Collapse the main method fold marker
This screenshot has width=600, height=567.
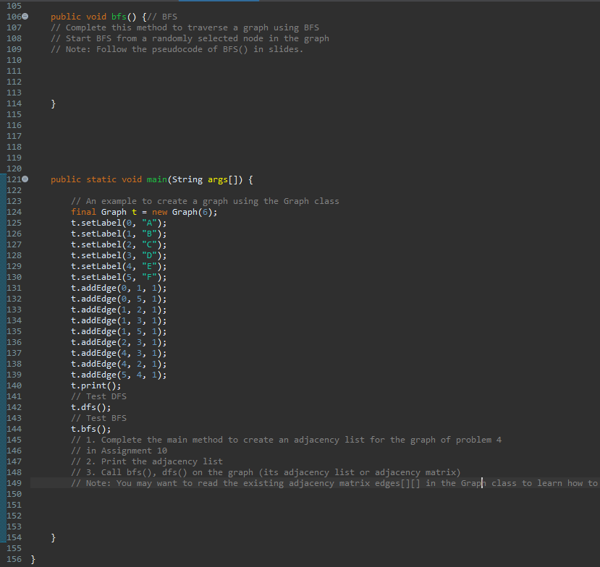pos(25,179)
